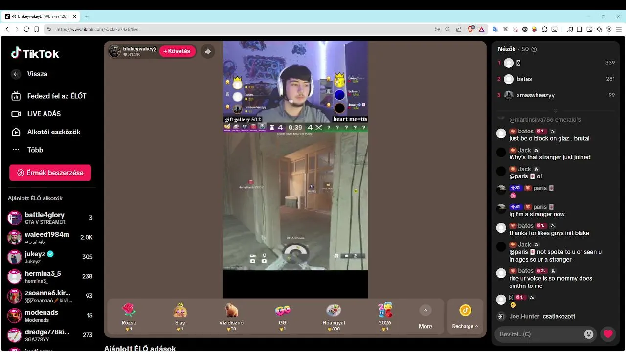Image resolution: width=626 pixels, height=352 pixels.
Task: Open the translate extension
Action: click(495, 29)
